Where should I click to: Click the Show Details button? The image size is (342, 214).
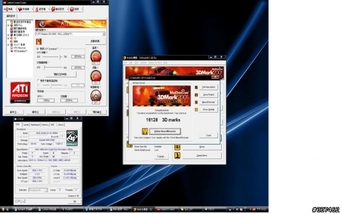click(208, 109)
